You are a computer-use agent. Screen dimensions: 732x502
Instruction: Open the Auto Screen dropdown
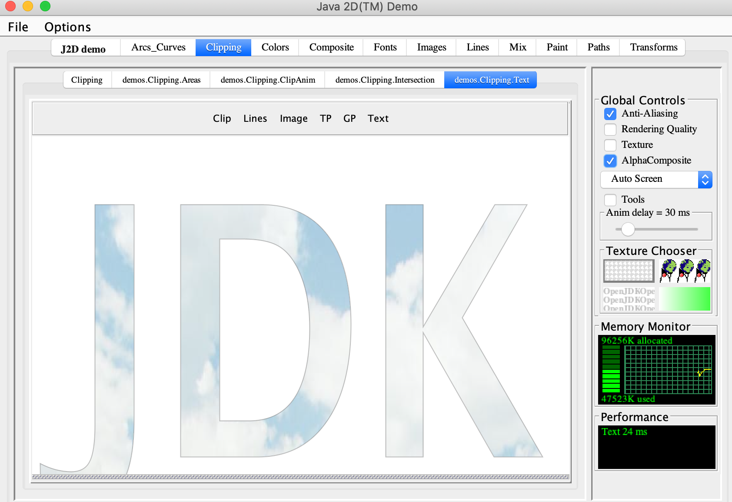coord(656,179)
